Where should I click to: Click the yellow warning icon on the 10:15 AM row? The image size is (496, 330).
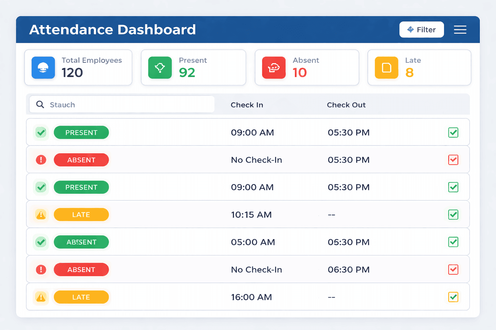coord(41,215)
